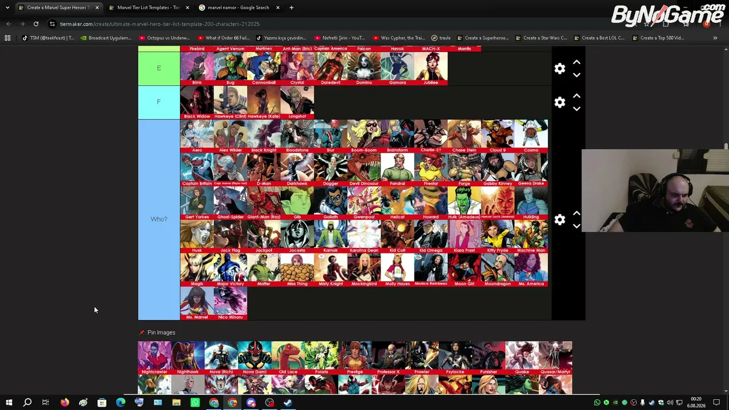
Task: Select the Jubilee image in tier E
Action: click(x=431, y=69)
